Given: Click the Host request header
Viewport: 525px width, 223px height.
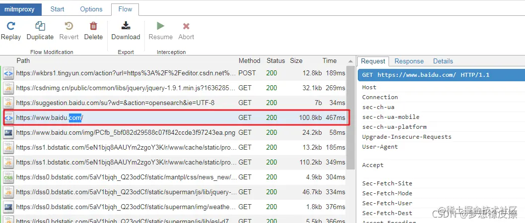Looking at the screenshot, I should coord(369,87).
